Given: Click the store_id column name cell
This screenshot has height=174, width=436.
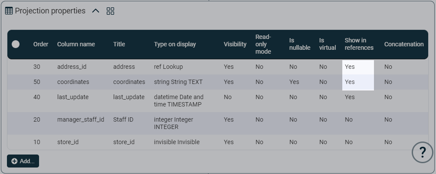Looking at the screenshot, I should [69, 142].
